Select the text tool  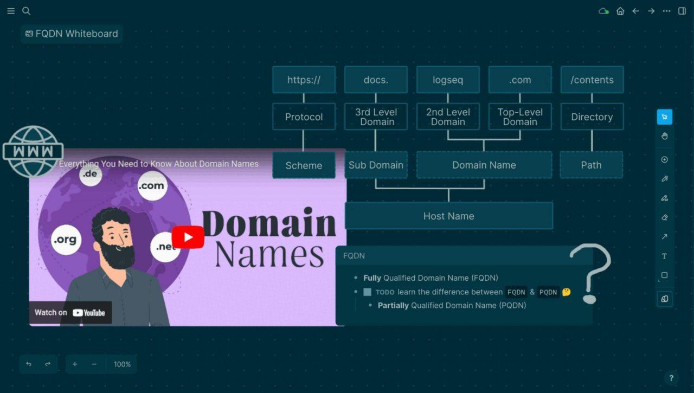[x=664, y=256]
